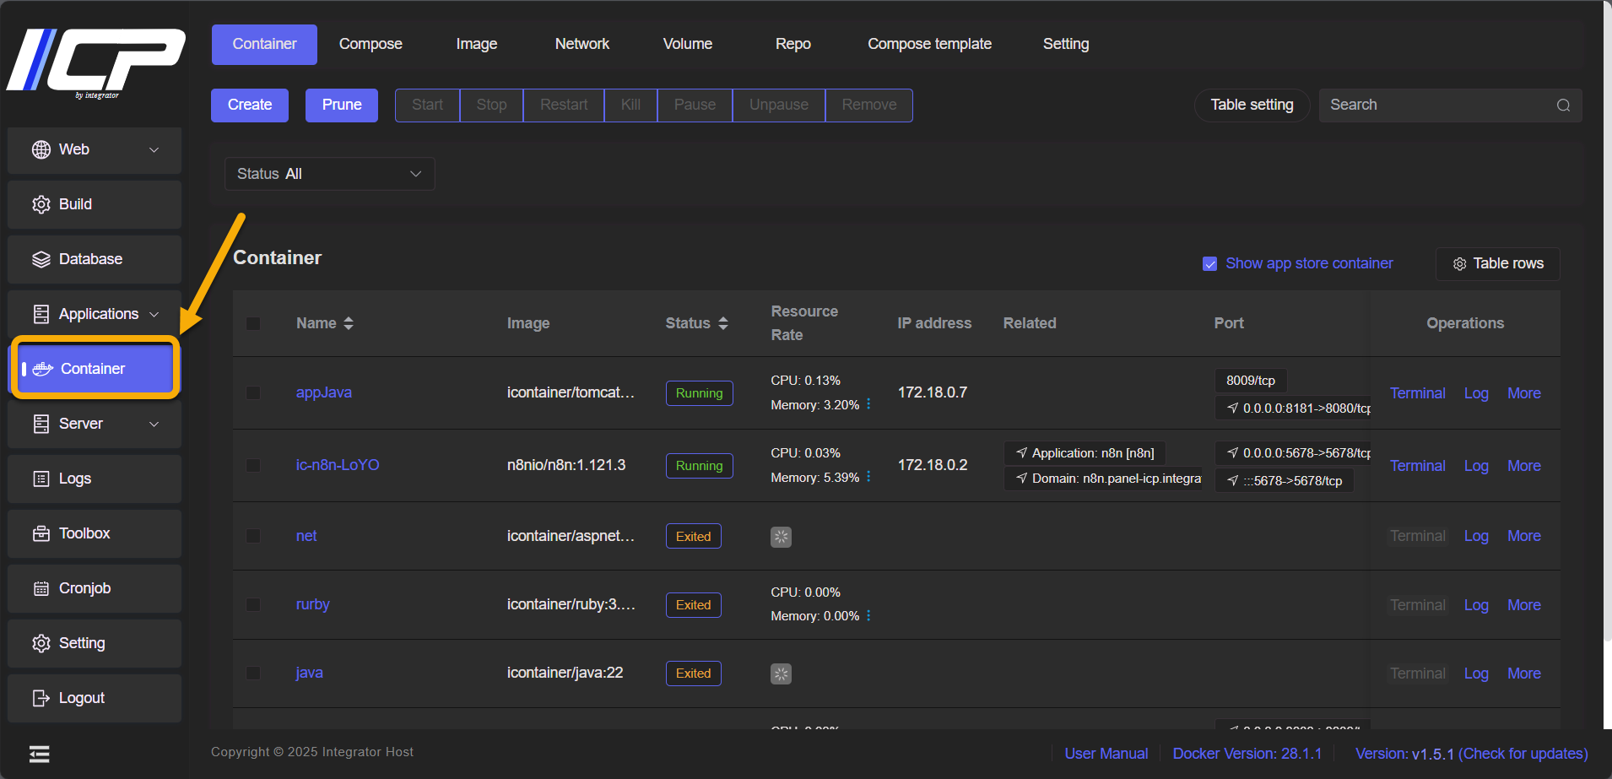Click the gear icon beside Build
Image resolution: width=1612 pixels, height=779 pixels.
pyautogui.click(x=41, y=204)
